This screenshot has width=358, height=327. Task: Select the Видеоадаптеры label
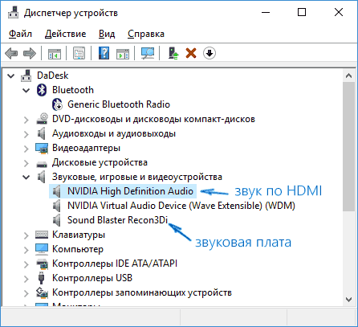pos(86,148)
